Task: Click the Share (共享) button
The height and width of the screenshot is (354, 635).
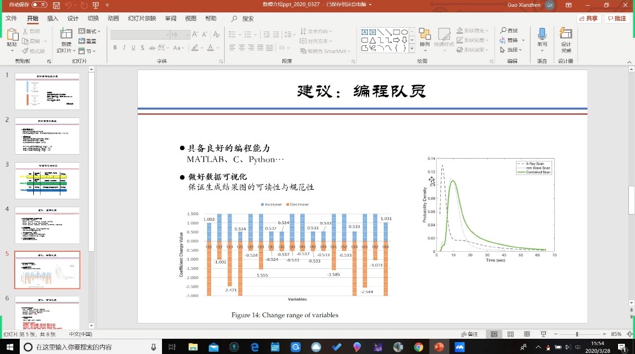Action: 589,19
